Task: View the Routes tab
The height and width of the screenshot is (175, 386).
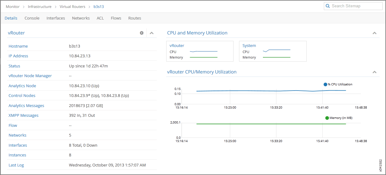Action: point(135,18)
